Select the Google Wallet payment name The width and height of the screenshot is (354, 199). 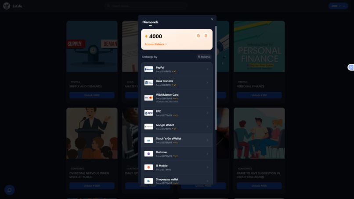pyautogui.click(x=165, y=125)
